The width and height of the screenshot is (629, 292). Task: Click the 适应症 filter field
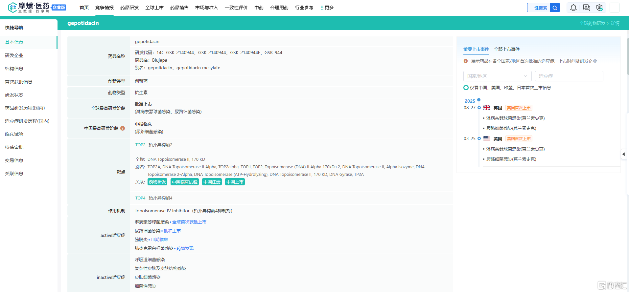pos(569,76)
